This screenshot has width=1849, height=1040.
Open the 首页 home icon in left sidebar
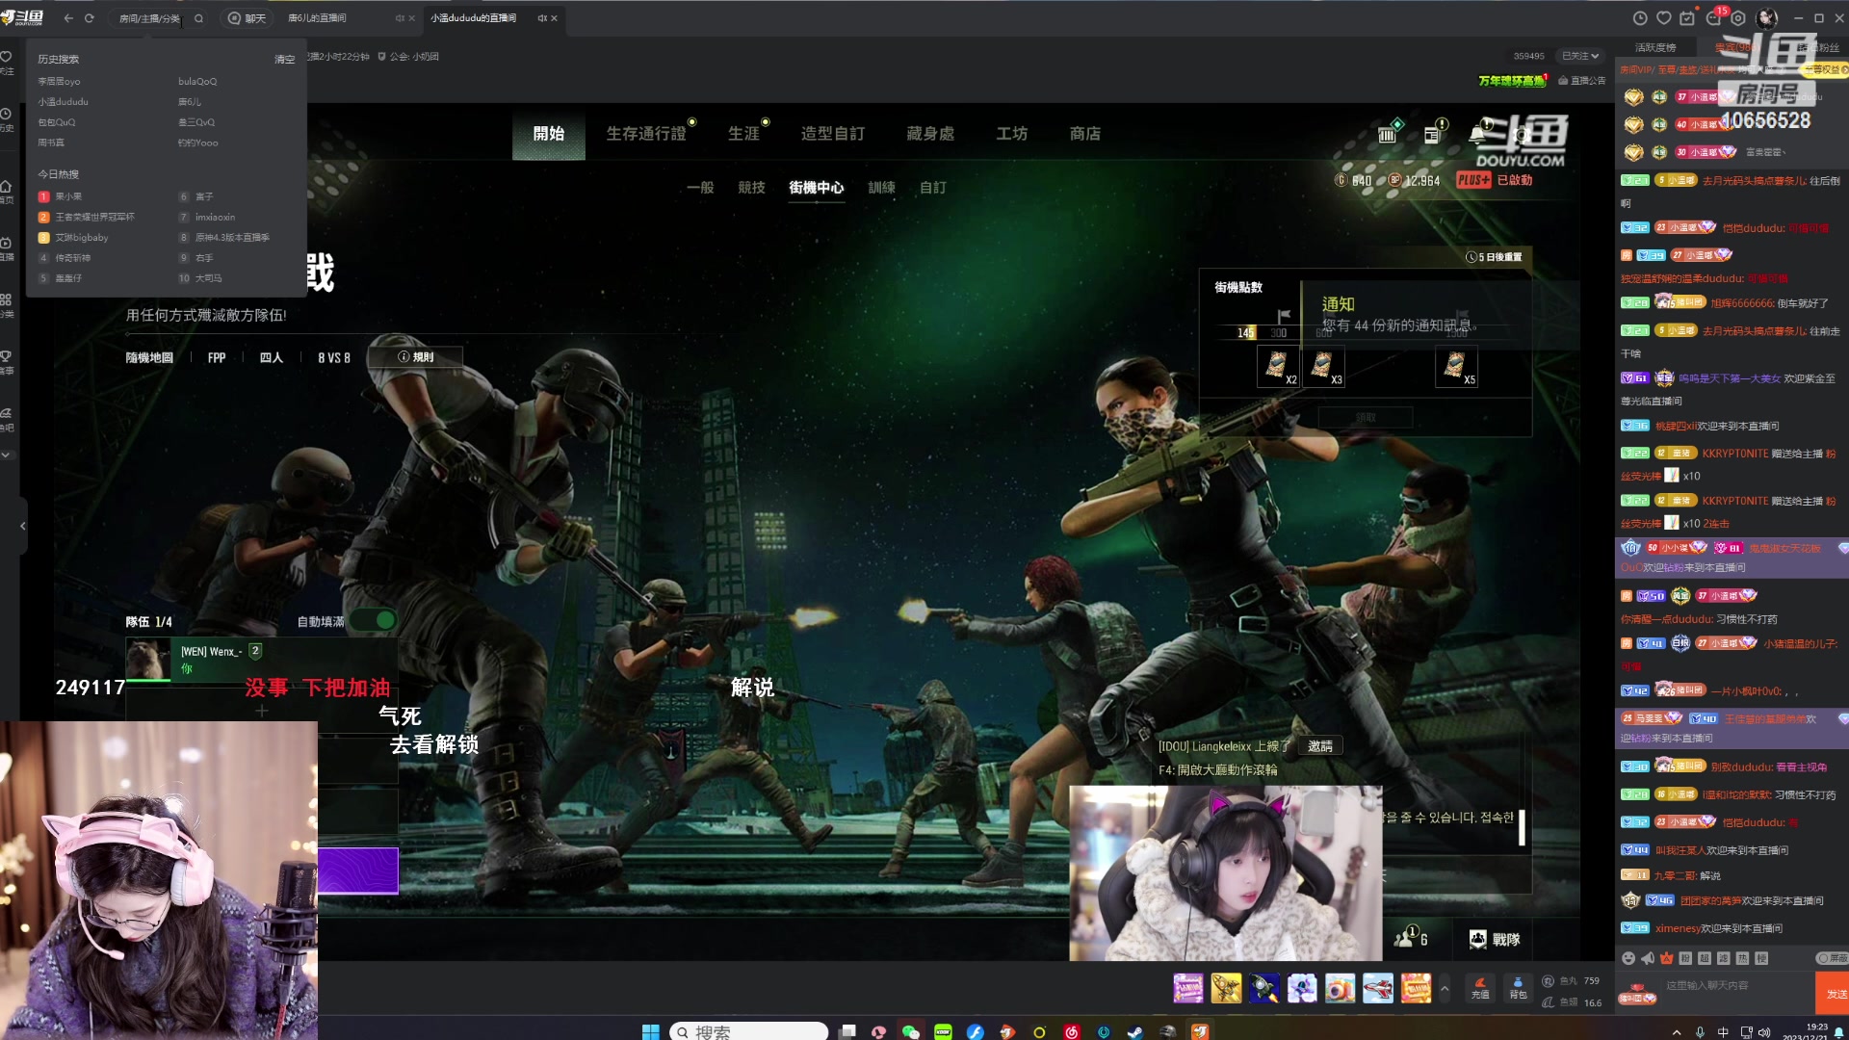pyautogui.click(x=6, y=191)
